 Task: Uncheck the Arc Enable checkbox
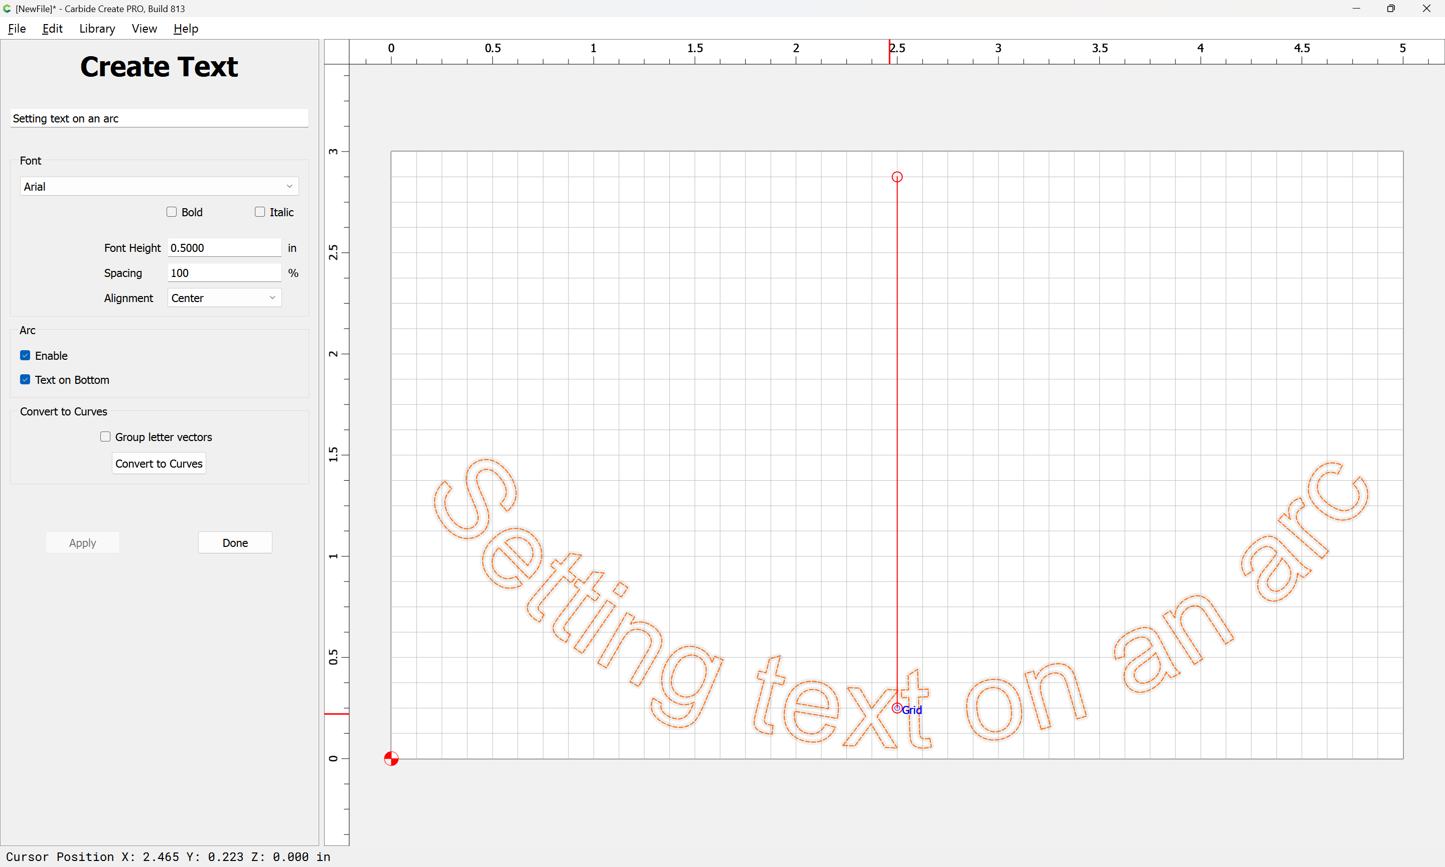25,356
